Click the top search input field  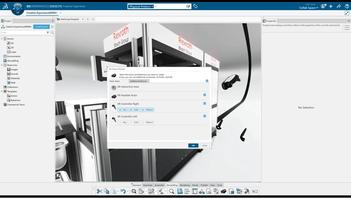coord(170,7)
